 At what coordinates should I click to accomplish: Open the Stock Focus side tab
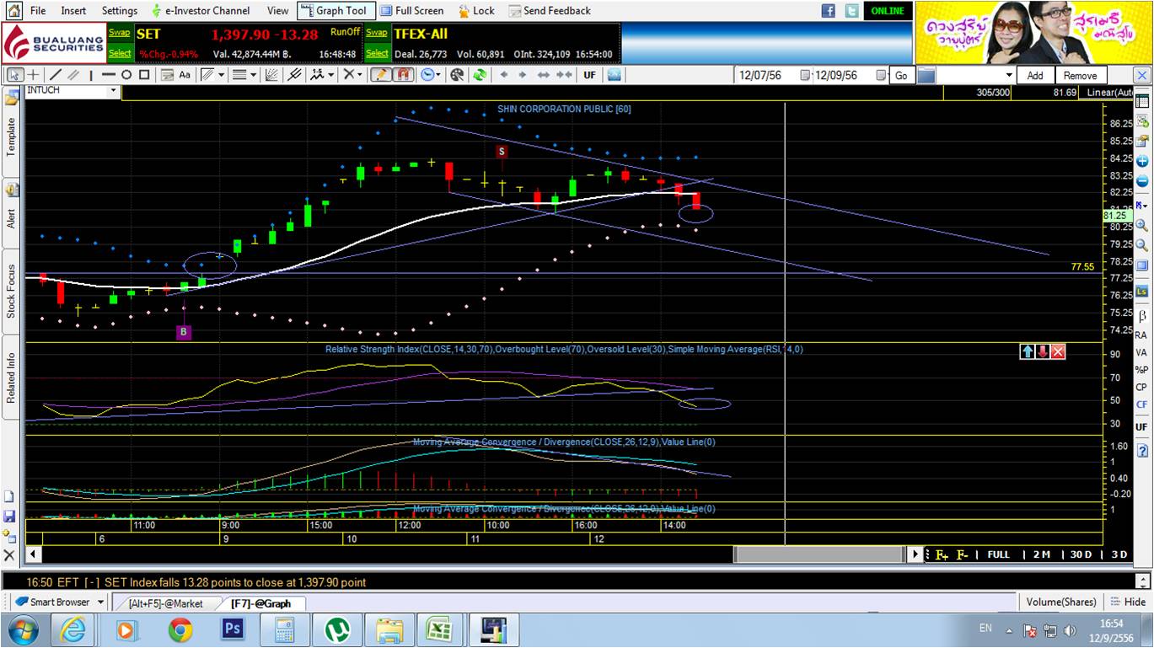pos(12,291)
